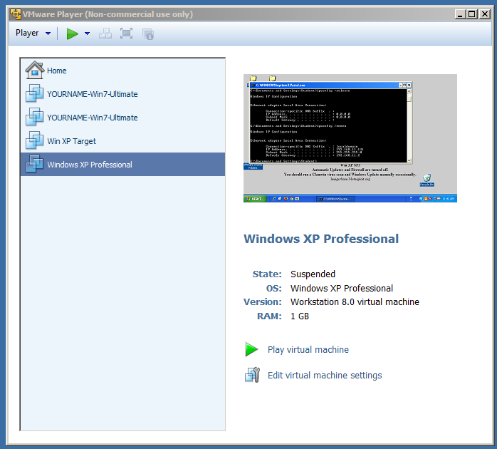Screen dimensions: 497x449
Task: Click the Windows XP Professional heading
Action: tap(320, 239)
